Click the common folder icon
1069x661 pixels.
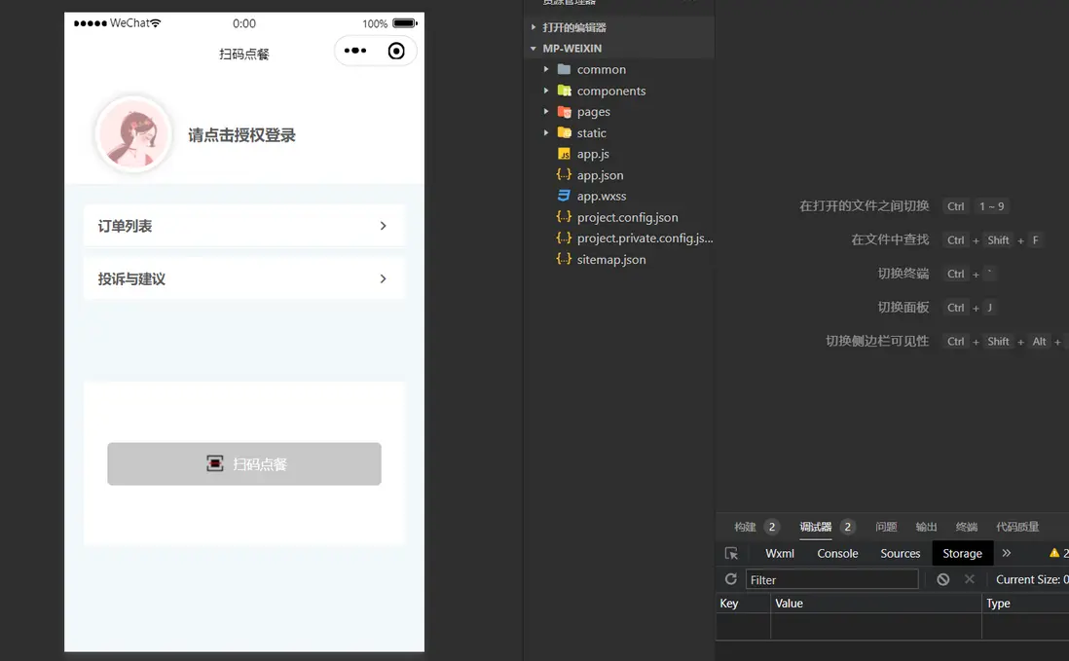click(x=564, y=69)
